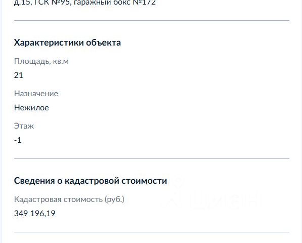Click the light blue left edge strip
Image resolution: width=302 pixels, height=243 pixels.
pyautogui.click(x=1, y=121)
